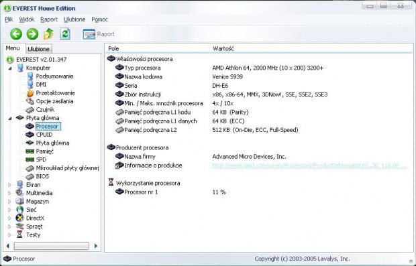
Task: Open the Widok menu
Action: pyautogui.click(x=27, y=19)
